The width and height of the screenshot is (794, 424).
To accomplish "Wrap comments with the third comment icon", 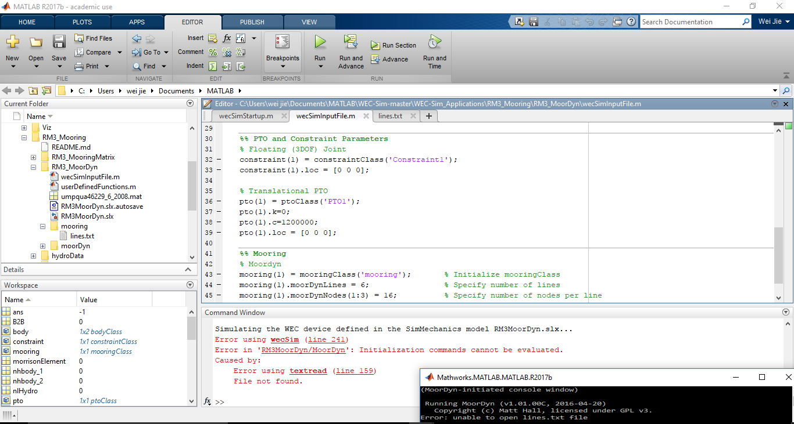I will [240, 52].
